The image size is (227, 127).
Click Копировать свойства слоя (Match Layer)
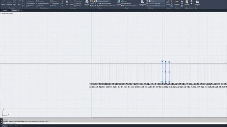click(x=107, y=6)
